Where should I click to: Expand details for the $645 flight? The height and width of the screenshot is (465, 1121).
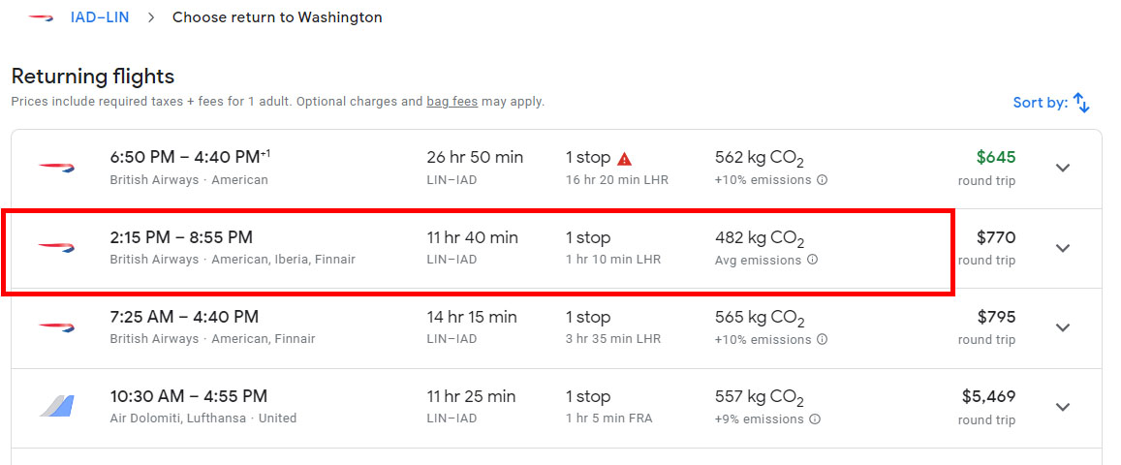[x=1063, y=168]
